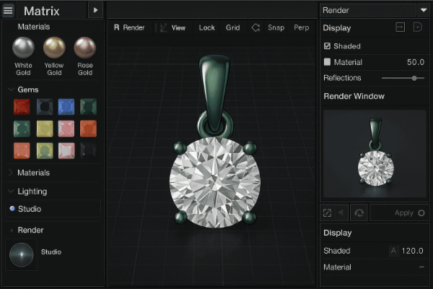The height and width of the screenshot is (289, 433).
Task: Pick the orange gem in second row
Action: (88, 129)
